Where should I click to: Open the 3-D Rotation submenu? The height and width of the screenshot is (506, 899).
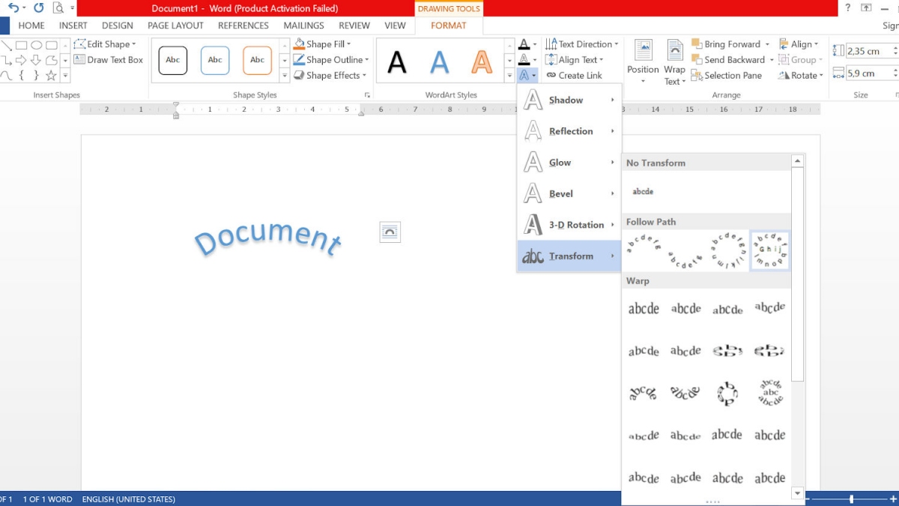[x=569, y=225]
